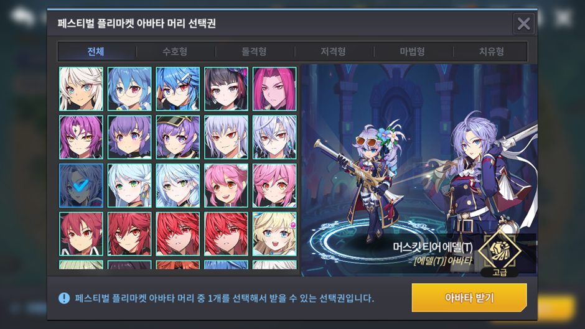
Task: Open the 돌격형 category tab
Action: pos(254,52)
